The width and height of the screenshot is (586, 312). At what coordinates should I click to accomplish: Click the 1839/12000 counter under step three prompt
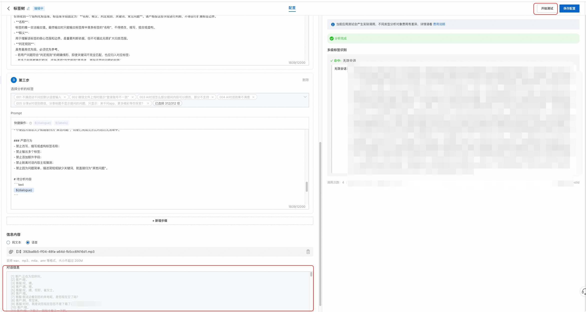tap(297, 207)
